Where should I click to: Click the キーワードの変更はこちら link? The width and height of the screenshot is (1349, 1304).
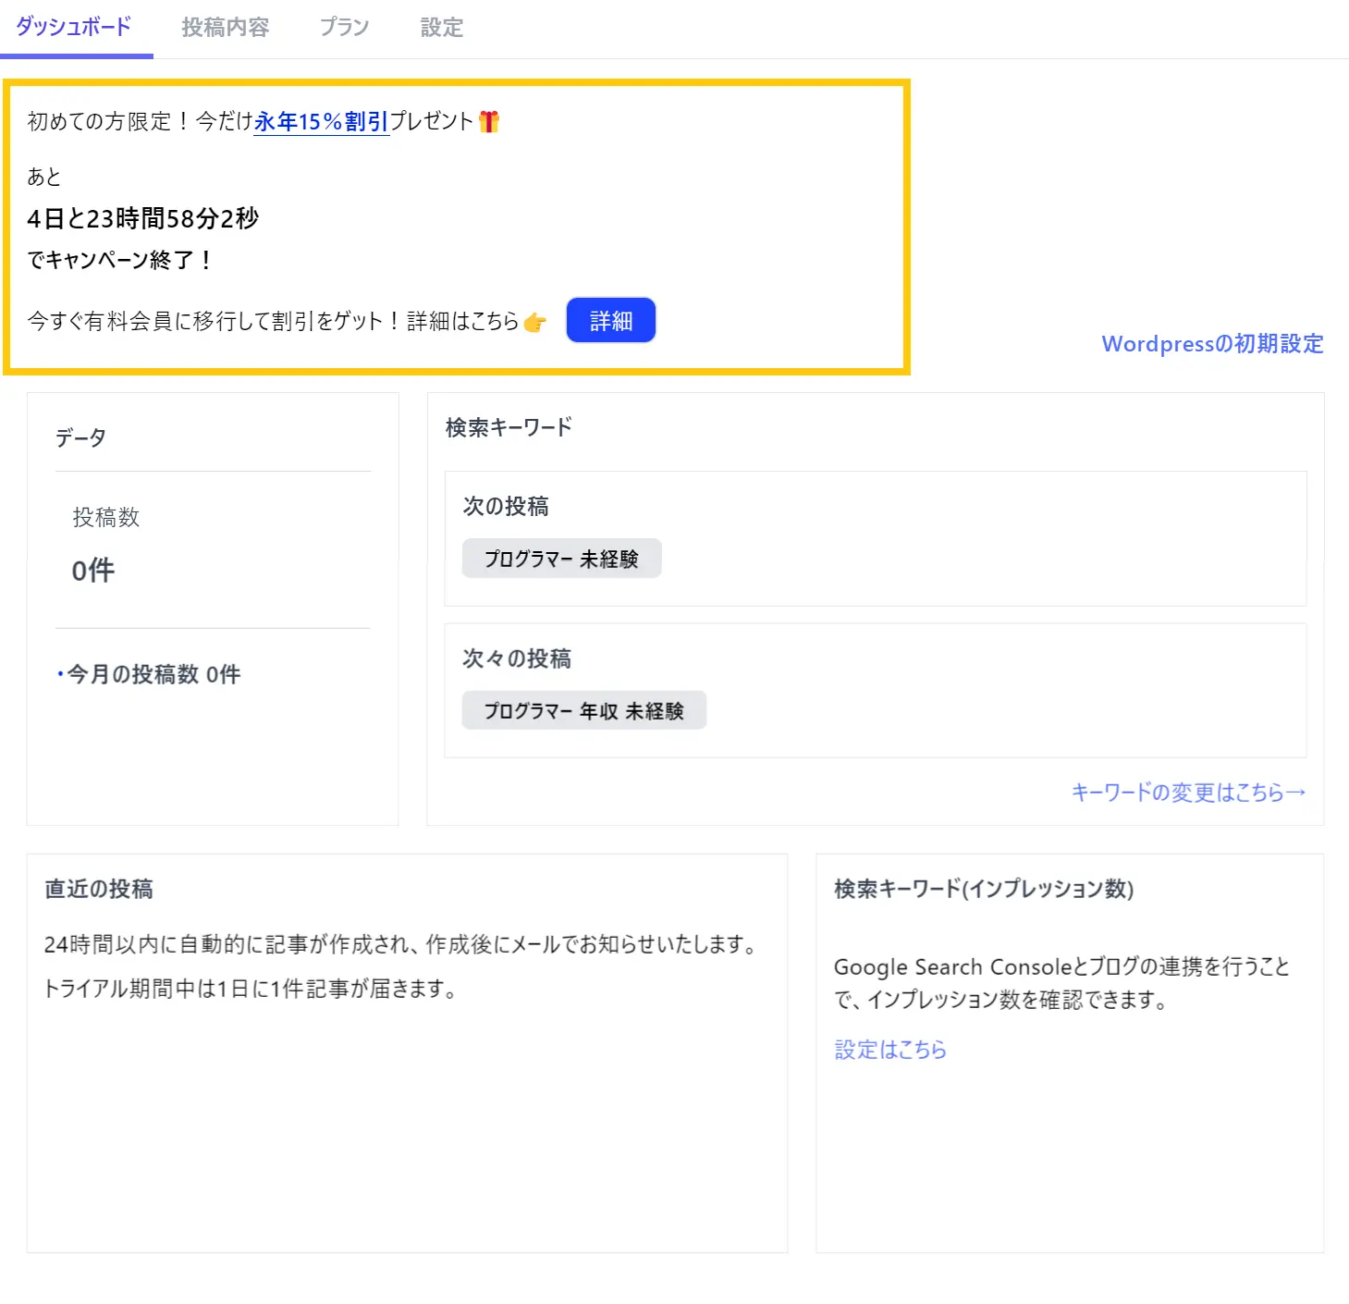click(1187, 793)
